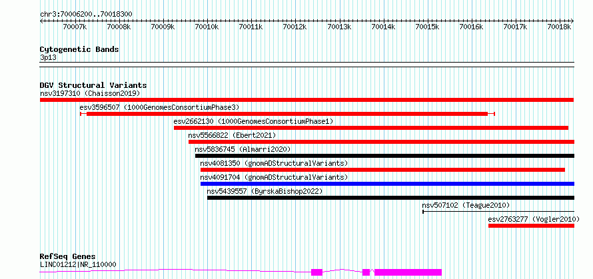The width and height of the screenshot is (593, 279).
Task: Click the 3p13 cytogenetic band label
Action: pyautogui.click(x=48, y=57)
